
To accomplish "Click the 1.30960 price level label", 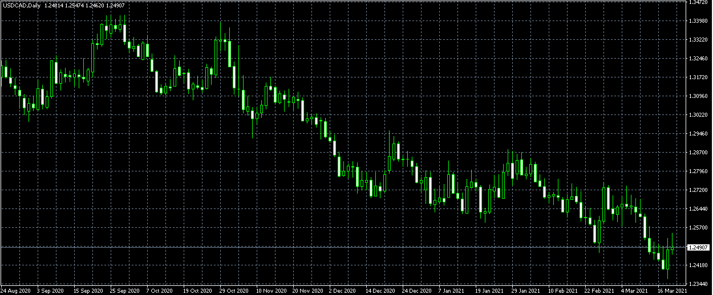I will pyautogui.click(x=699, y=96).
